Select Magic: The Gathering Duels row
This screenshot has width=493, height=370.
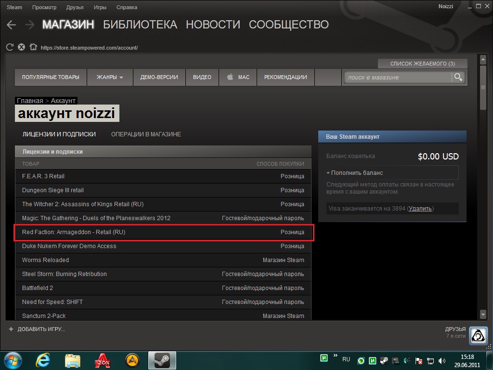[163, 218]
